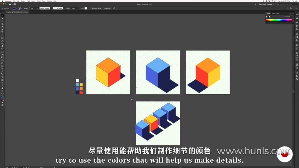Switch to the Color Guide tab
Screen dimensions: 299x168
276,13
